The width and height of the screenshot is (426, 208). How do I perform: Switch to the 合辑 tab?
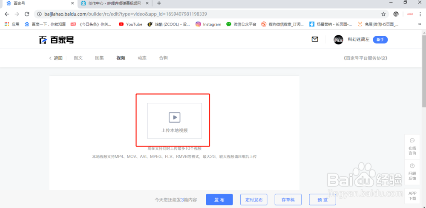163,58
